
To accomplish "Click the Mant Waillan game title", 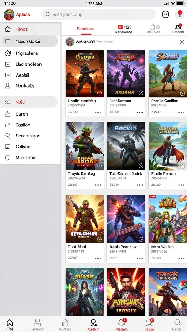I will point(162,247).
